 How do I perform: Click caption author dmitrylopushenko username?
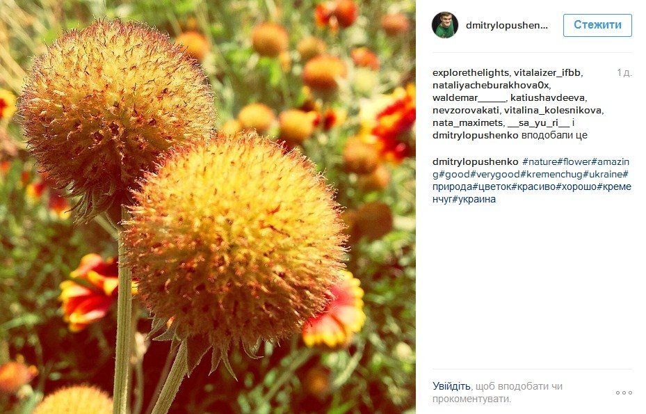(476, 161)
